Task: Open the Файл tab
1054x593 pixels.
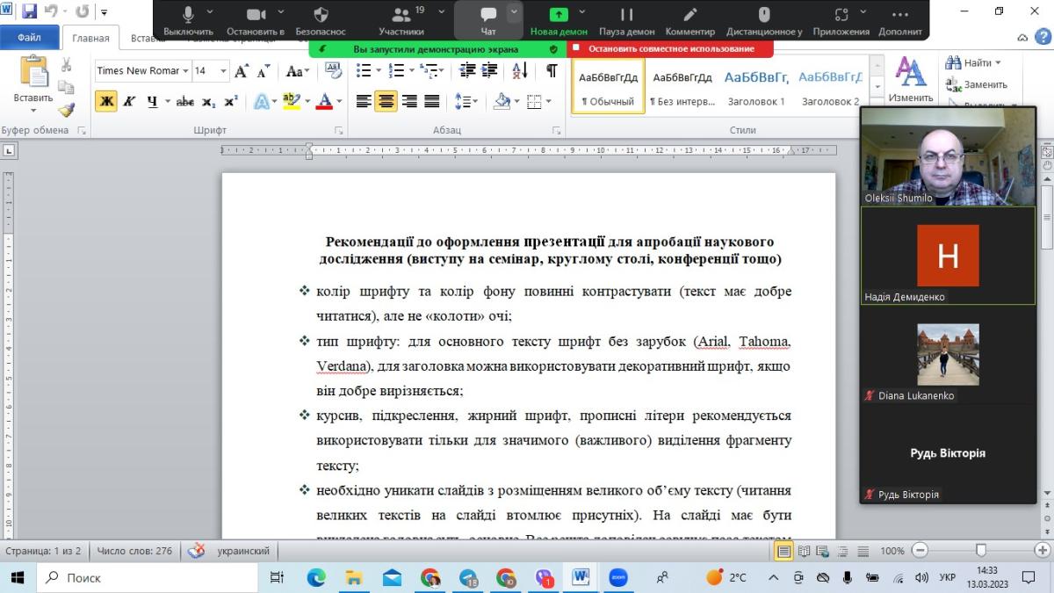Action: tap(29, 38)
